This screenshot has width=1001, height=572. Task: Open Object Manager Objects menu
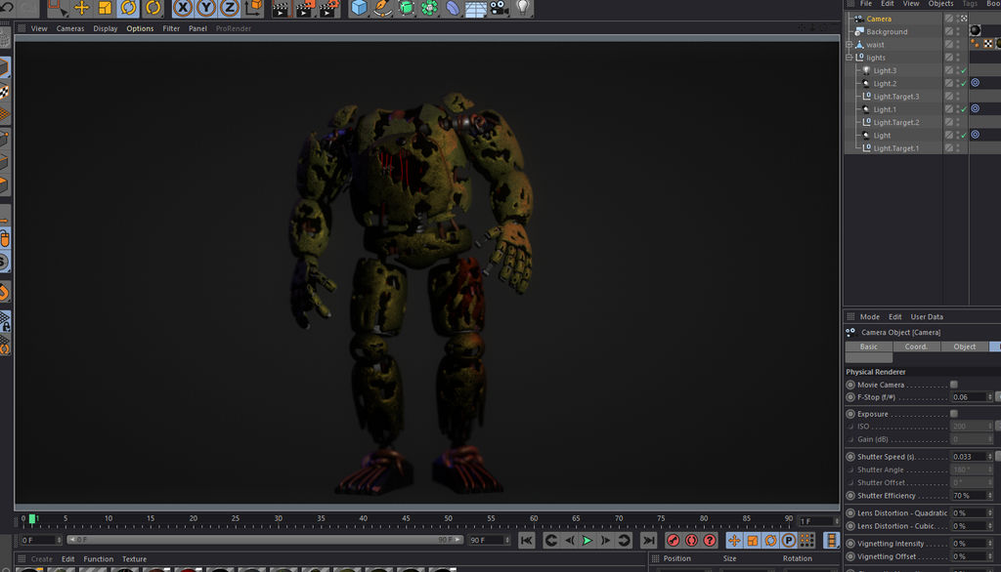(940, 4)
